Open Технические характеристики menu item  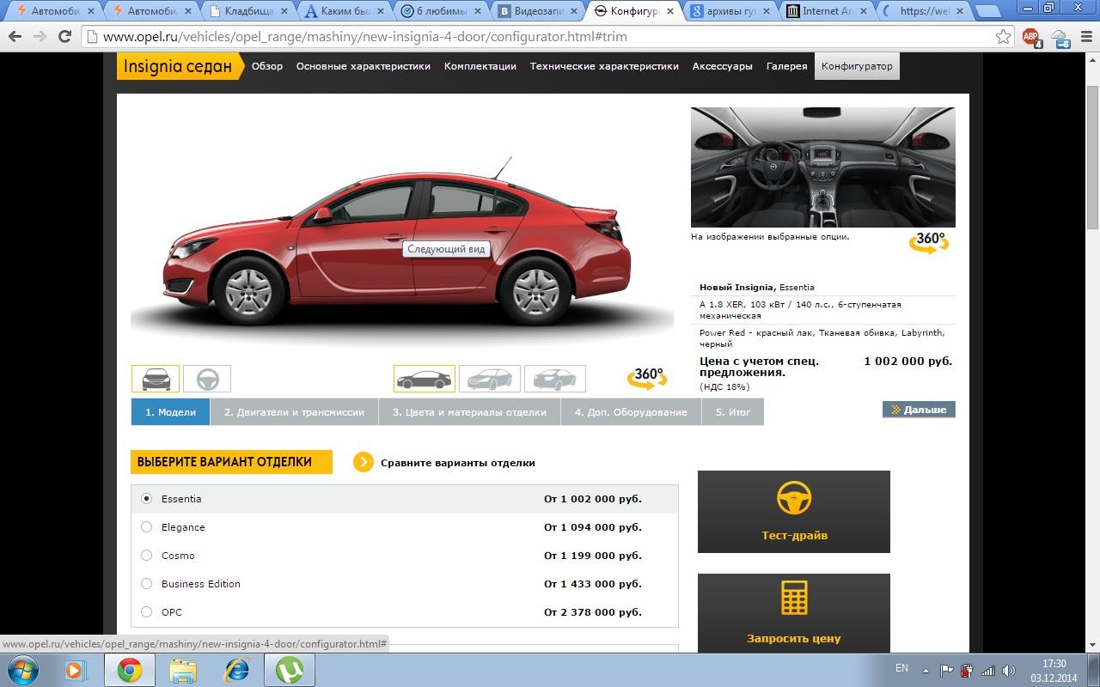coord(604,66)
